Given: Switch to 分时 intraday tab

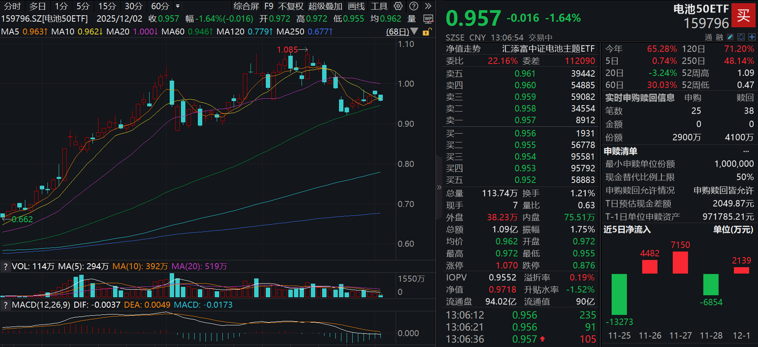Looking at the screenshot, I should click(12, 6).
